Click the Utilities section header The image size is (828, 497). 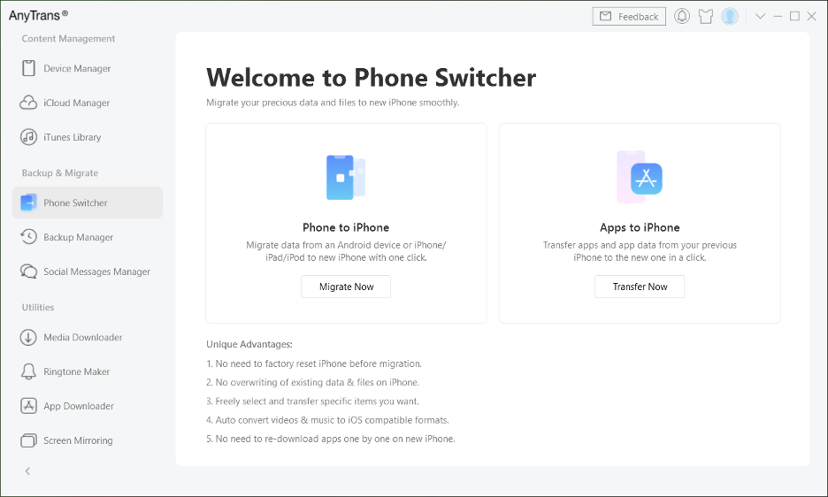(38, 308)
